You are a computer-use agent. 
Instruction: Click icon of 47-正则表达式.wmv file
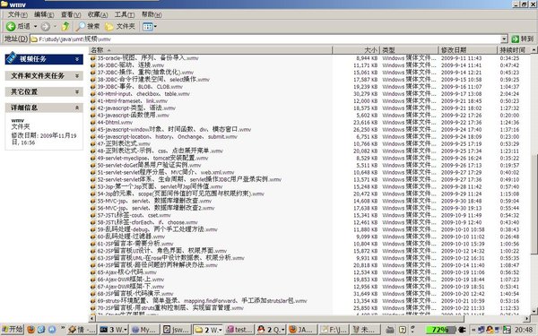click(93, 143)
